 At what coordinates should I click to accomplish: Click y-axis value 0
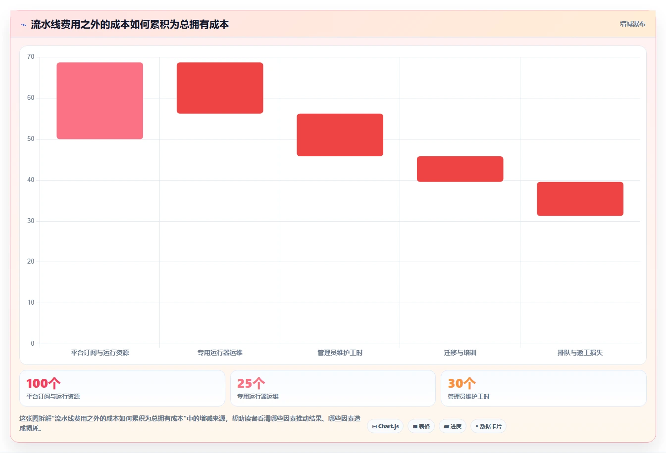pos(33,344)
